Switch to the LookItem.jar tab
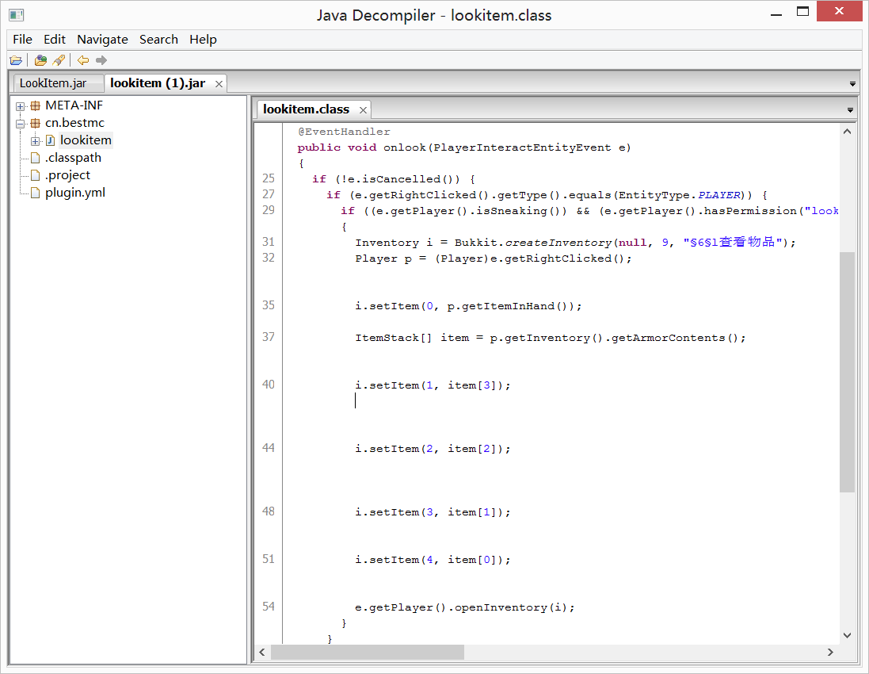This screenshot has width=869, height=674. tap(53, 83)
